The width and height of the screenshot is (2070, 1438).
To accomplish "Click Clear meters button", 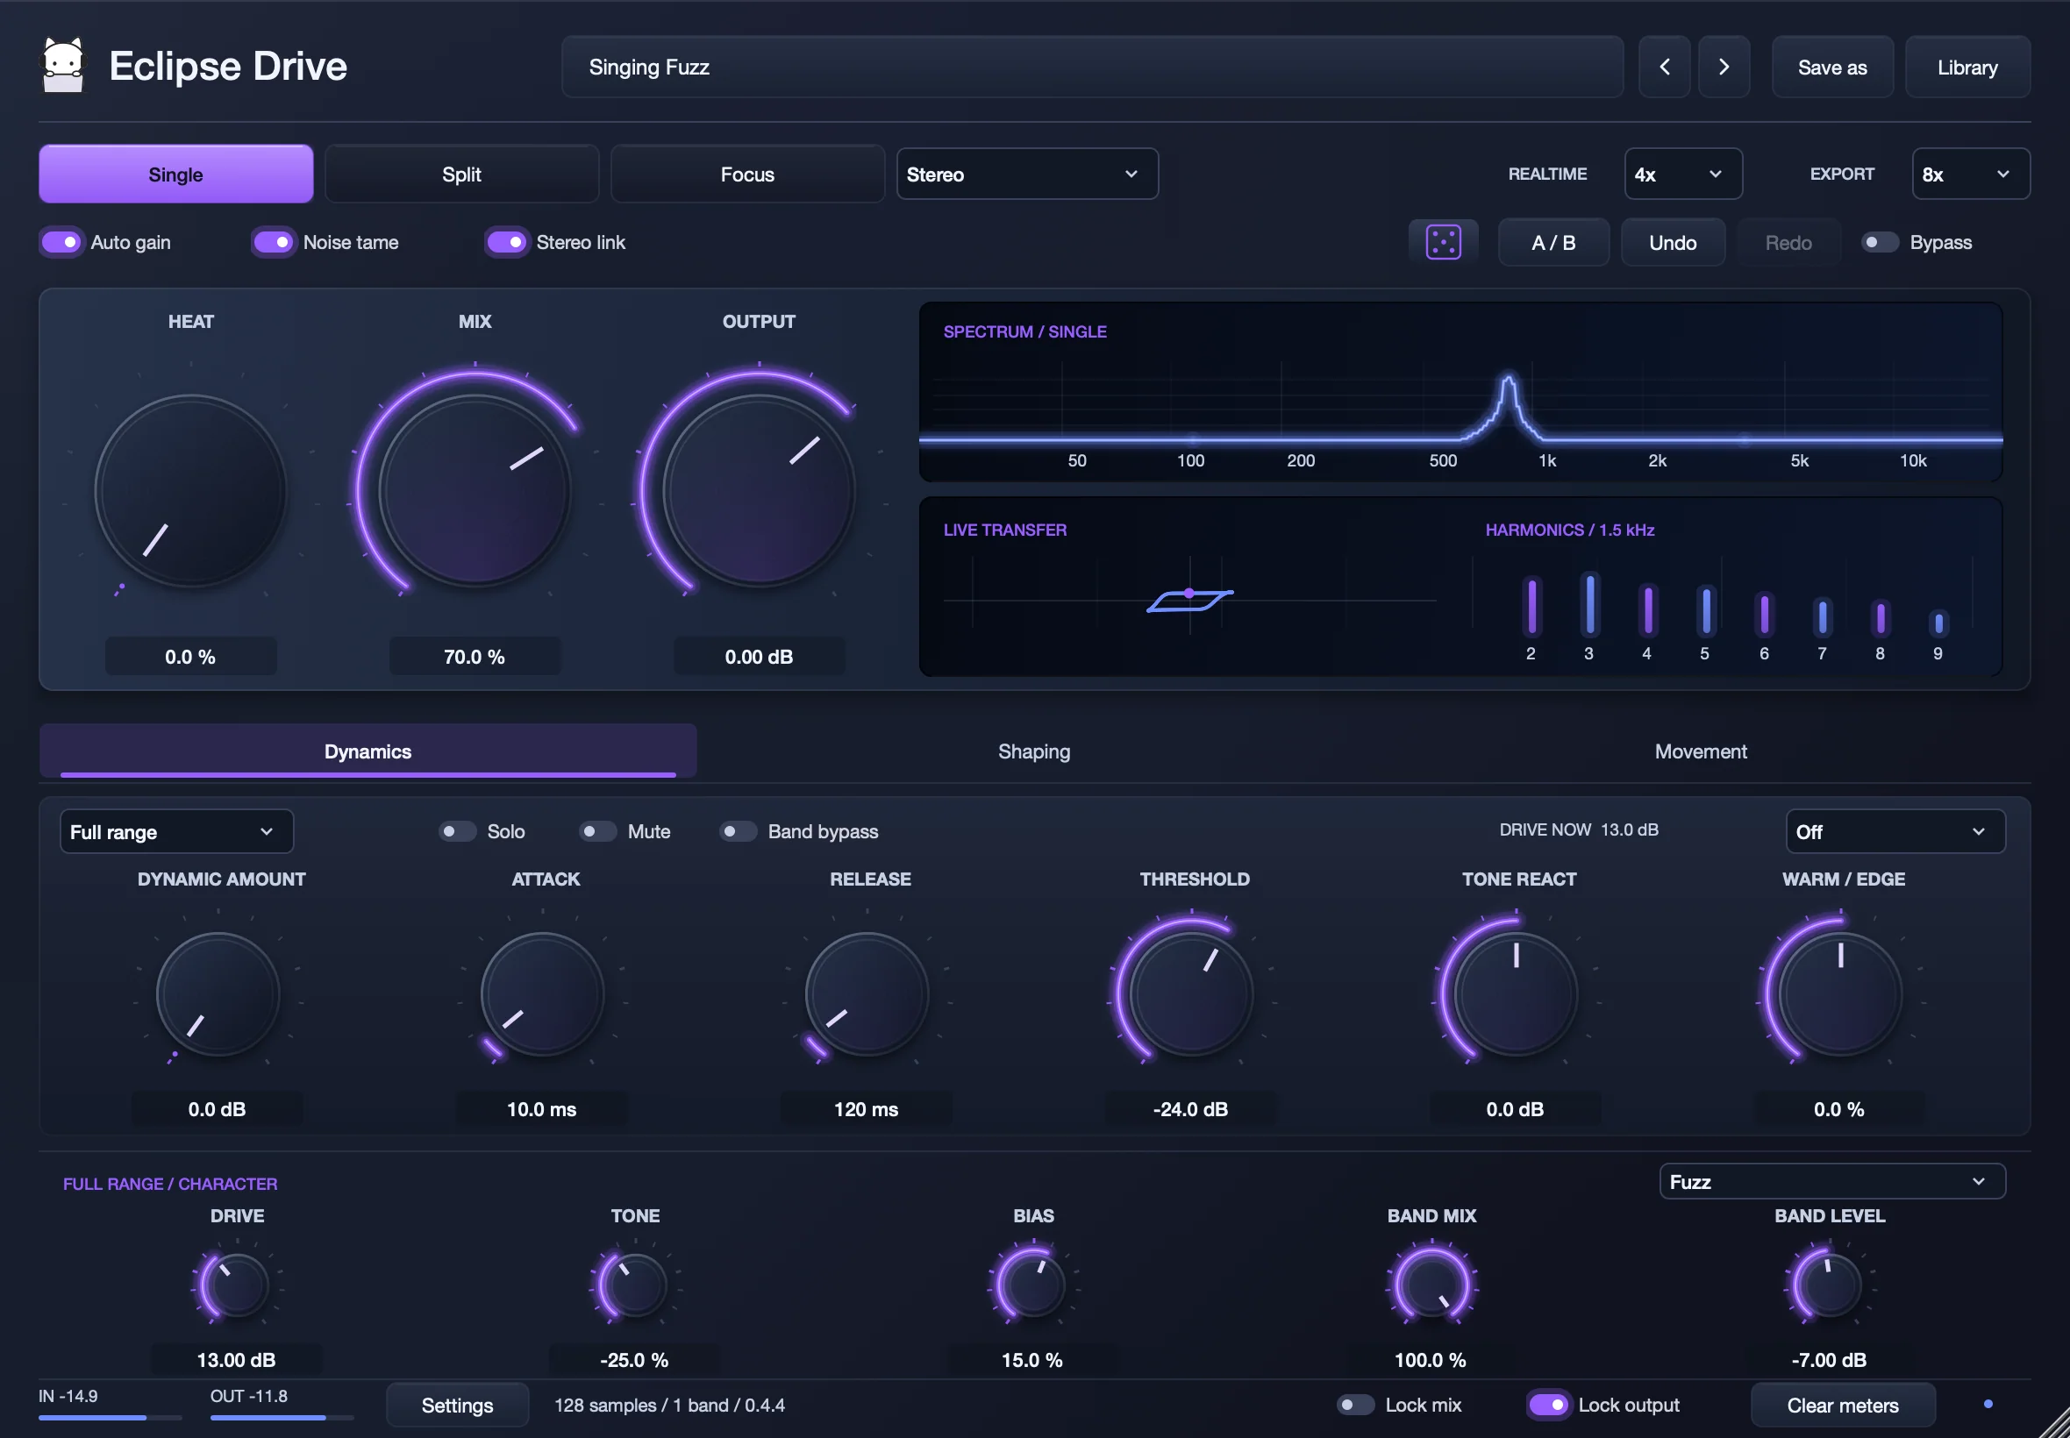I will point(1843,1405).
